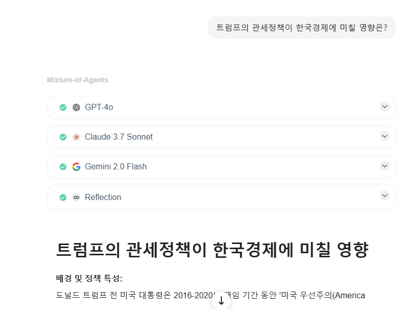Click the infinity icon beside Reflection
This screenshot has width=412, height=309.
[76, 197]
